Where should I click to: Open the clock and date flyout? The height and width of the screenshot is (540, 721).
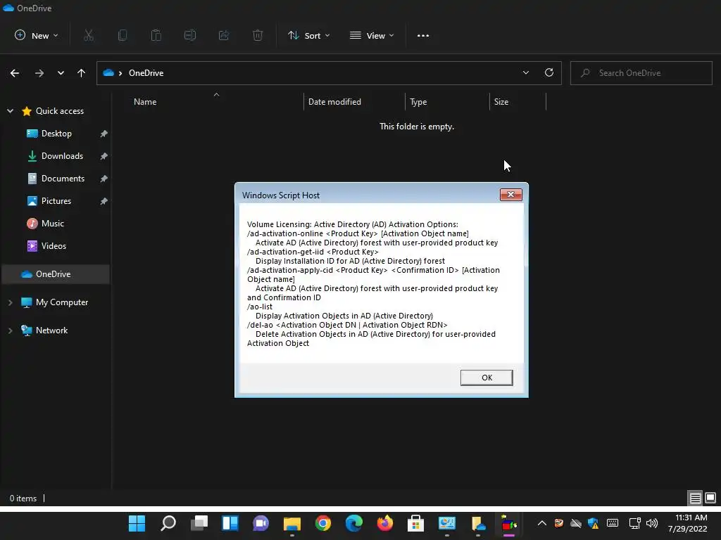point(689,523)
